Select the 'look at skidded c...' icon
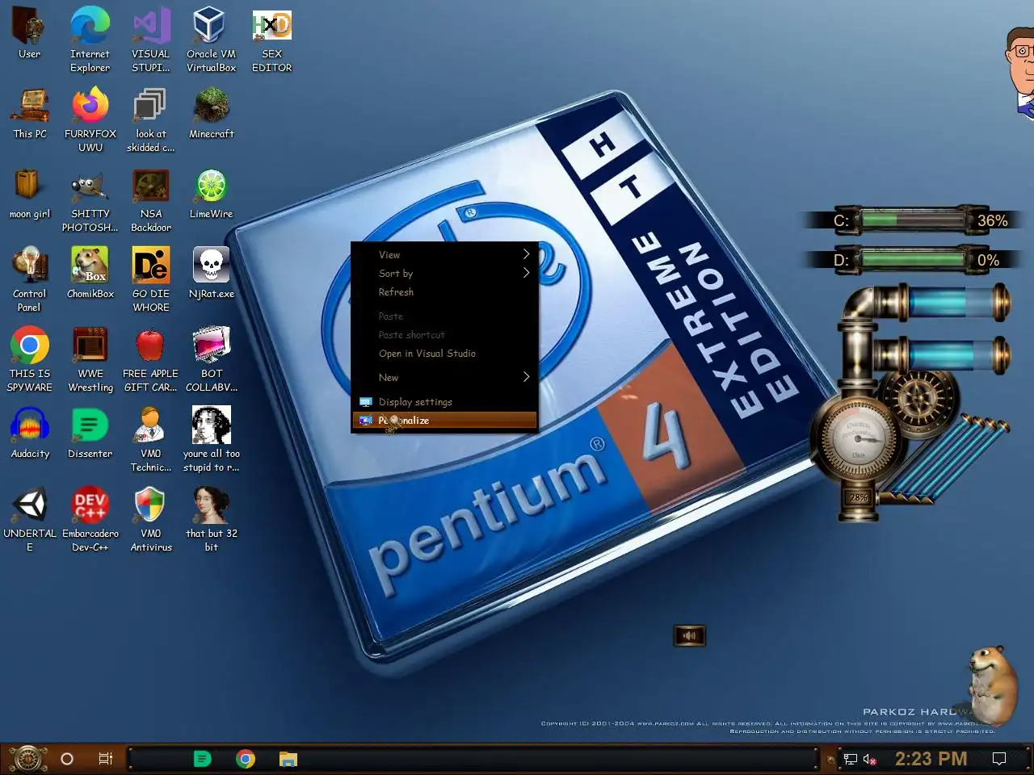This screenshot has height=775, width=1034. pyautogui.click(x=151, y=120)
